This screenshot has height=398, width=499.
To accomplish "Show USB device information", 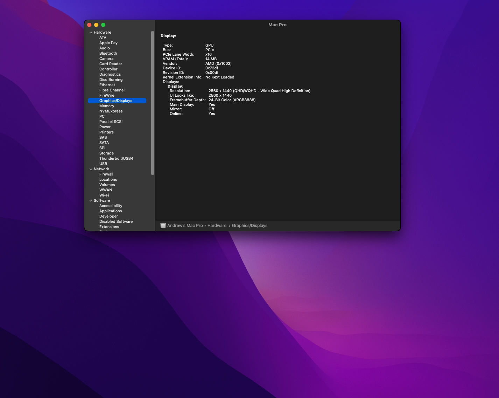I will click(x=103, y=164).
